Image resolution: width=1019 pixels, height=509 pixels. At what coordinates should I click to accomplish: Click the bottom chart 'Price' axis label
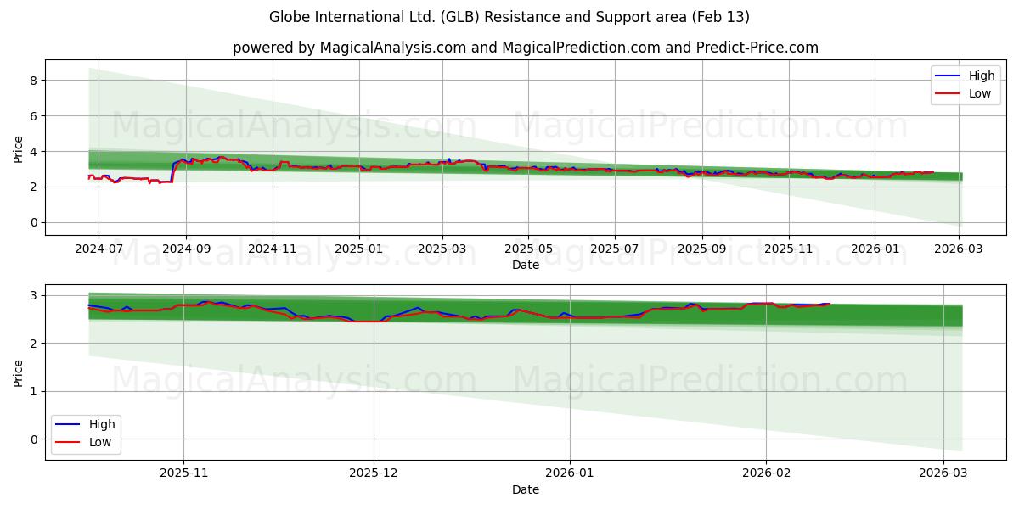point(19,372)
